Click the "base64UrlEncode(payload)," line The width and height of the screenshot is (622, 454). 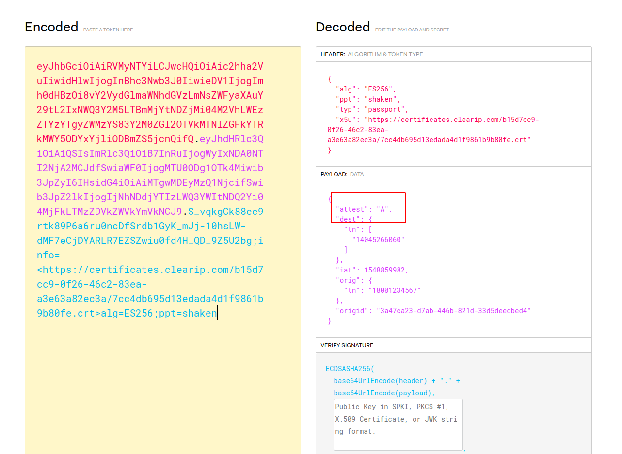[384, 393]
